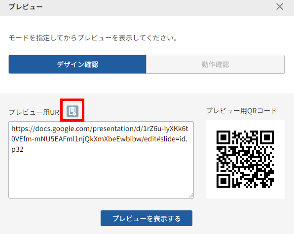Click the プレビュー用QRコード label
Screen dimensions: 294x234
pyautogui.click(x=242, y=111)
